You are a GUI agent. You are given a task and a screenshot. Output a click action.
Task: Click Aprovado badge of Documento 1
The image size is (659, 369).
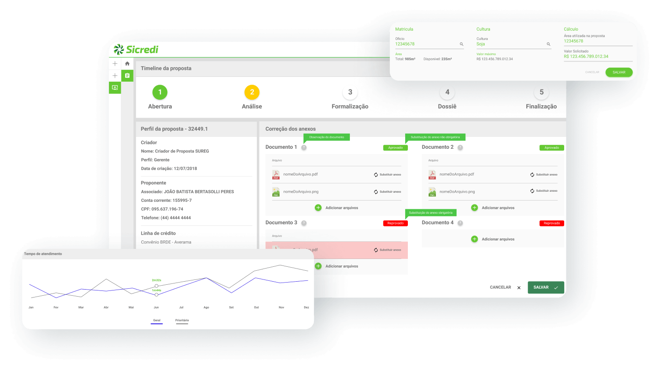pos(396,148)
